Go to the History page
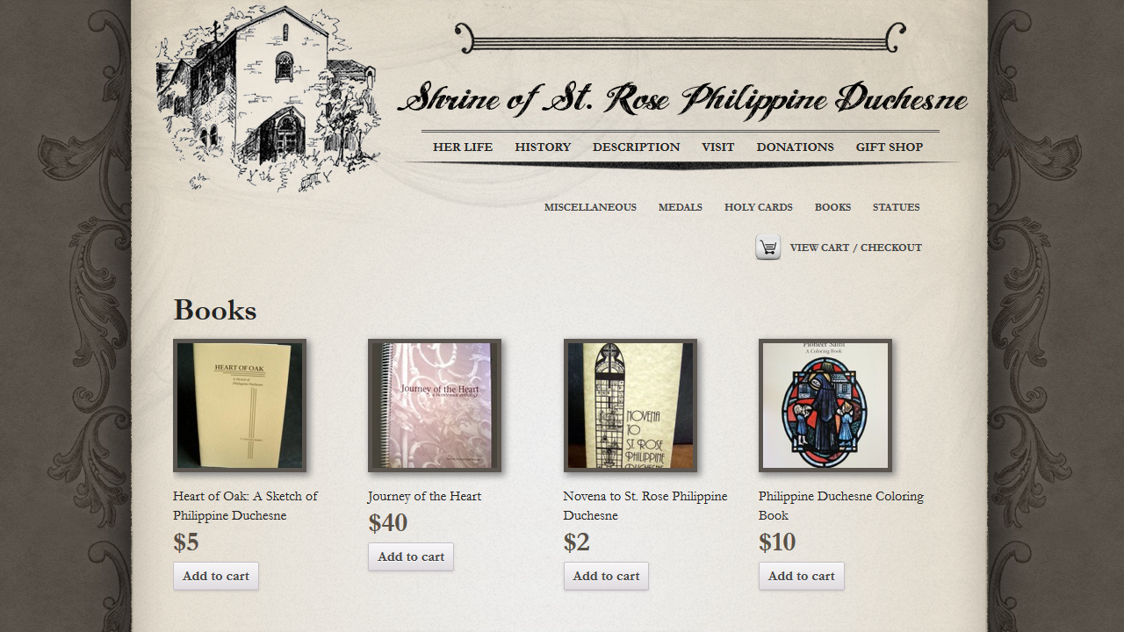This screenshot has height=632, width=1124. [x=543, y=147]
